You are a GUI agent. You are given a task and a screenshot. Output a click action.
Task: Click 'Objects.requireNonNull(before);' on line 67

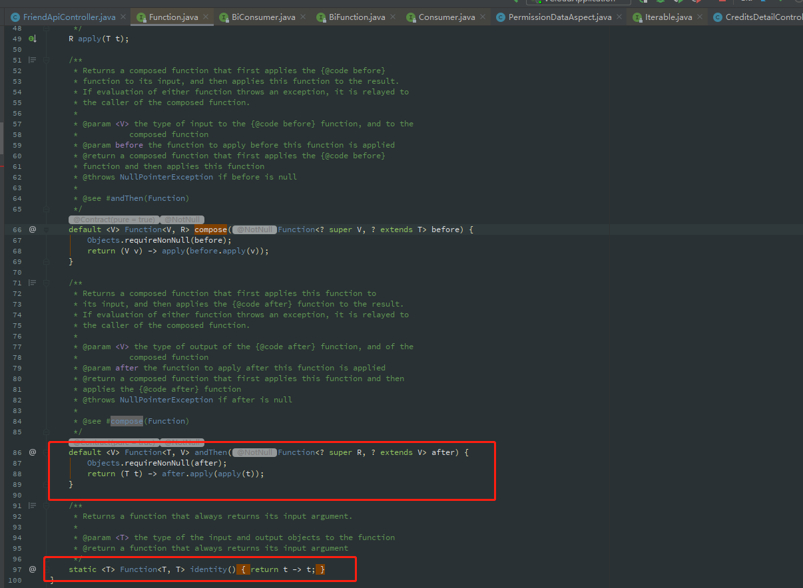pos(159,240)
